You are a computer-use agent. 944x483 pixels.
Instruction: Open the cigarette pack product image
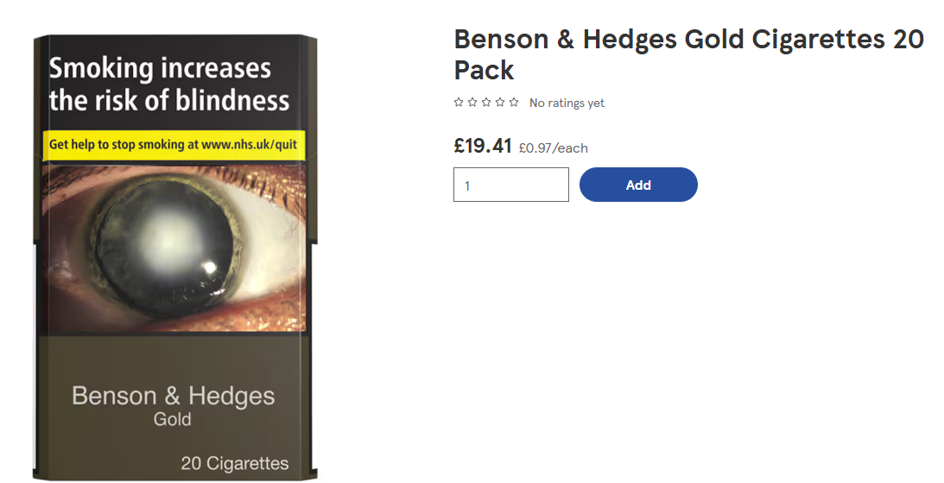(175, 257)
